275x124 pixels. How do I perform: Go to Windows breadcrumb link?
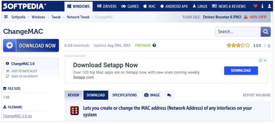[x=38, y=17]
